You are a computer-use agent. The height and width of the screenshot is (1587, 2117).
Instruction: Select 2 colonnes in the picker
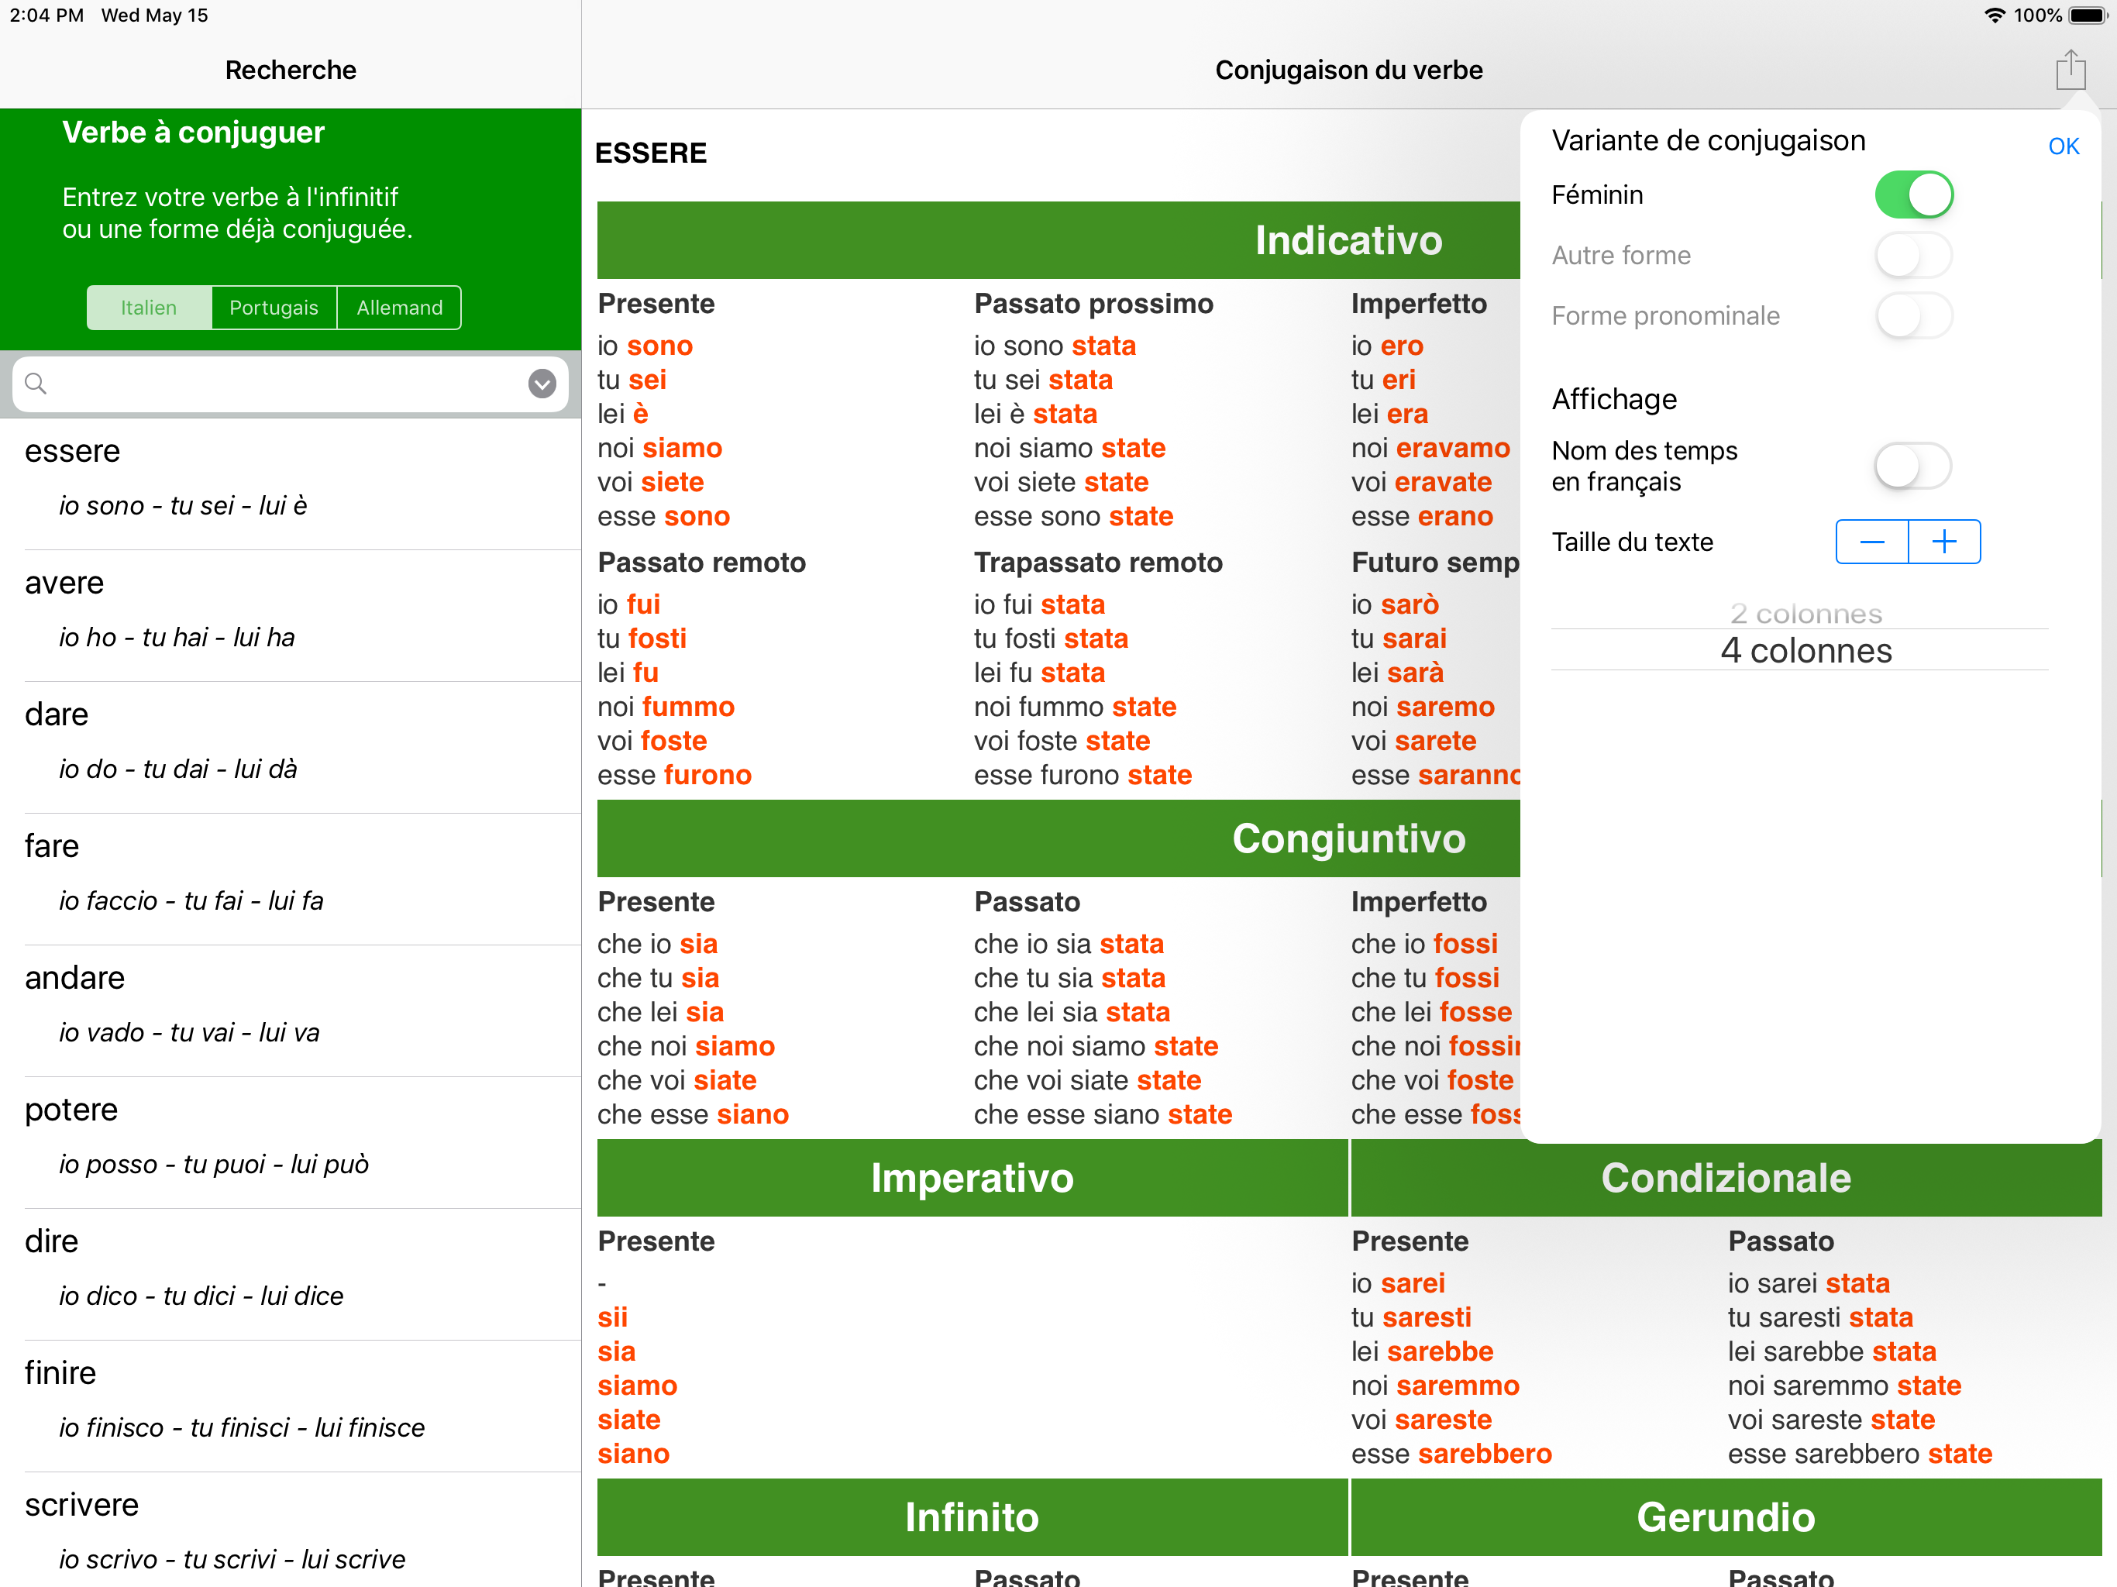click(1805, 614)
